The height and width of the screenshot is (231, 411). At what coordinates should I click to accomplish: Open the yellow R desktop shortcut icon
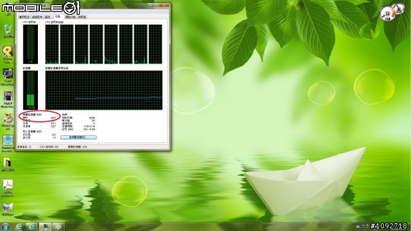[x=8, y=55]
